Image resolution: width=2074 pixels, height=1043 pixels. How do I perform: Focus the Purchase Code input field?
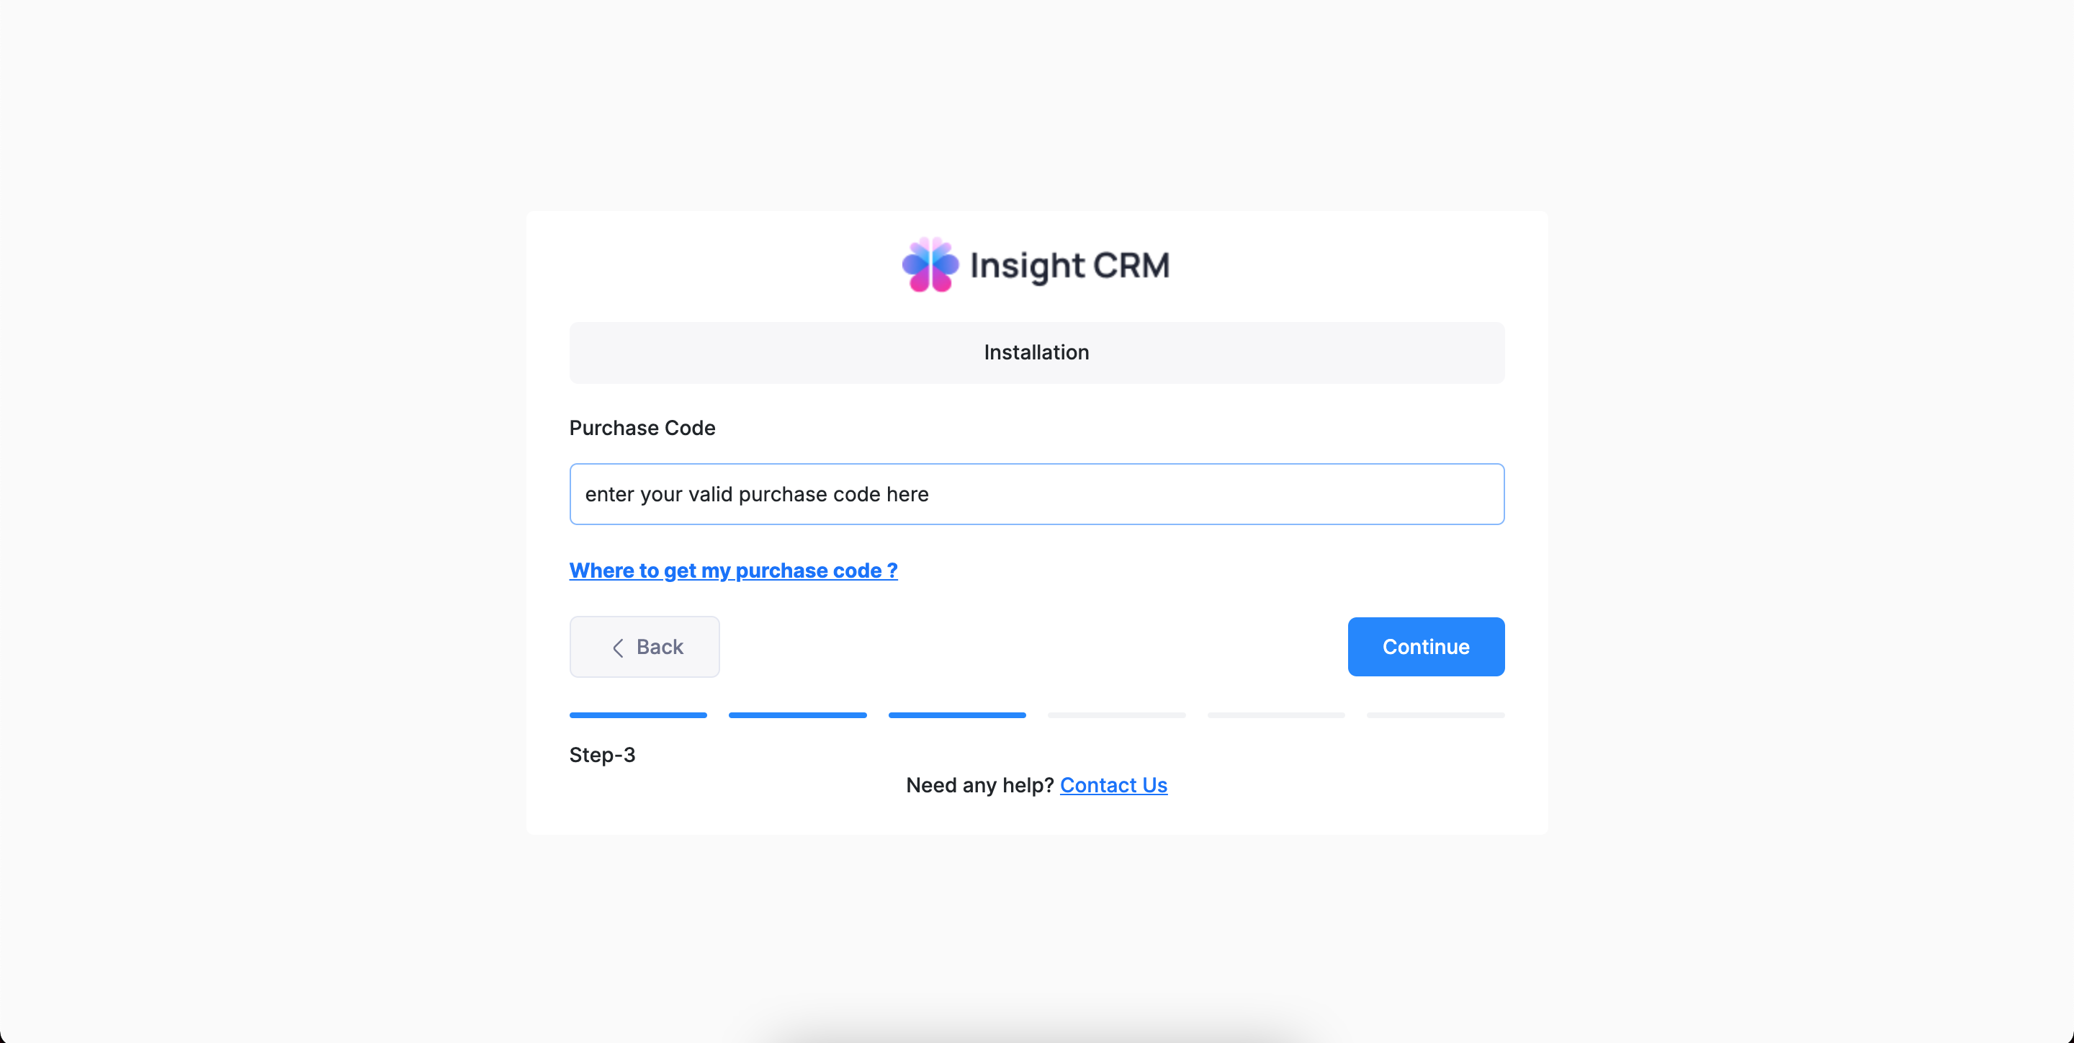coord(1036,493)
